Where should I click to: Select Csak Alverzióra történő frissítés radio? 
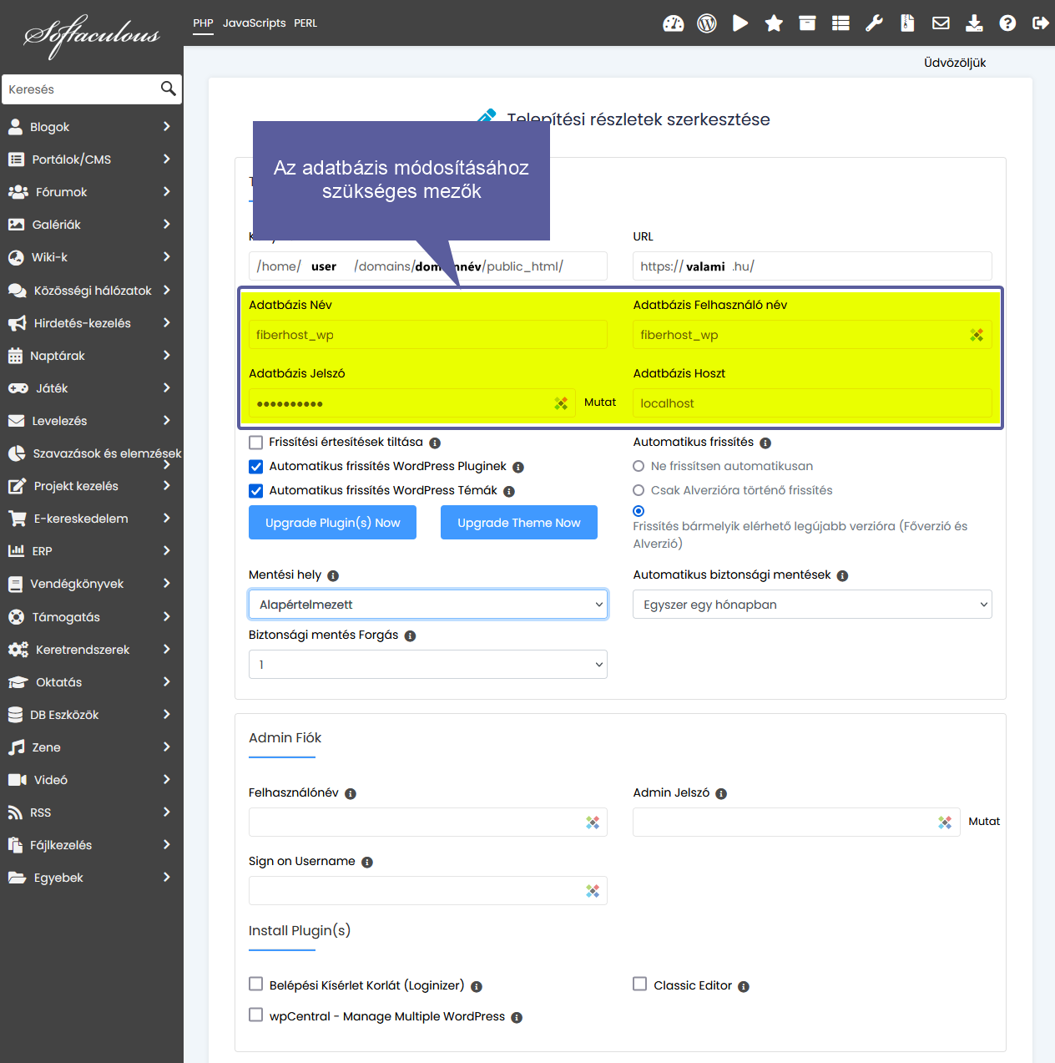(639, 490)
